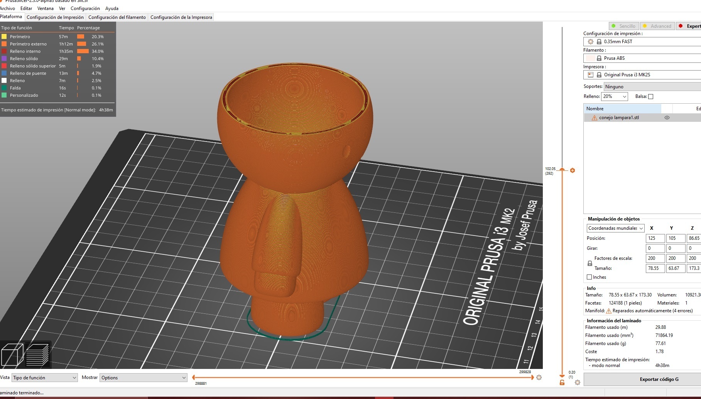Enable the Balsa checkbox
701x399 pixels.
(x=651, y=96)
